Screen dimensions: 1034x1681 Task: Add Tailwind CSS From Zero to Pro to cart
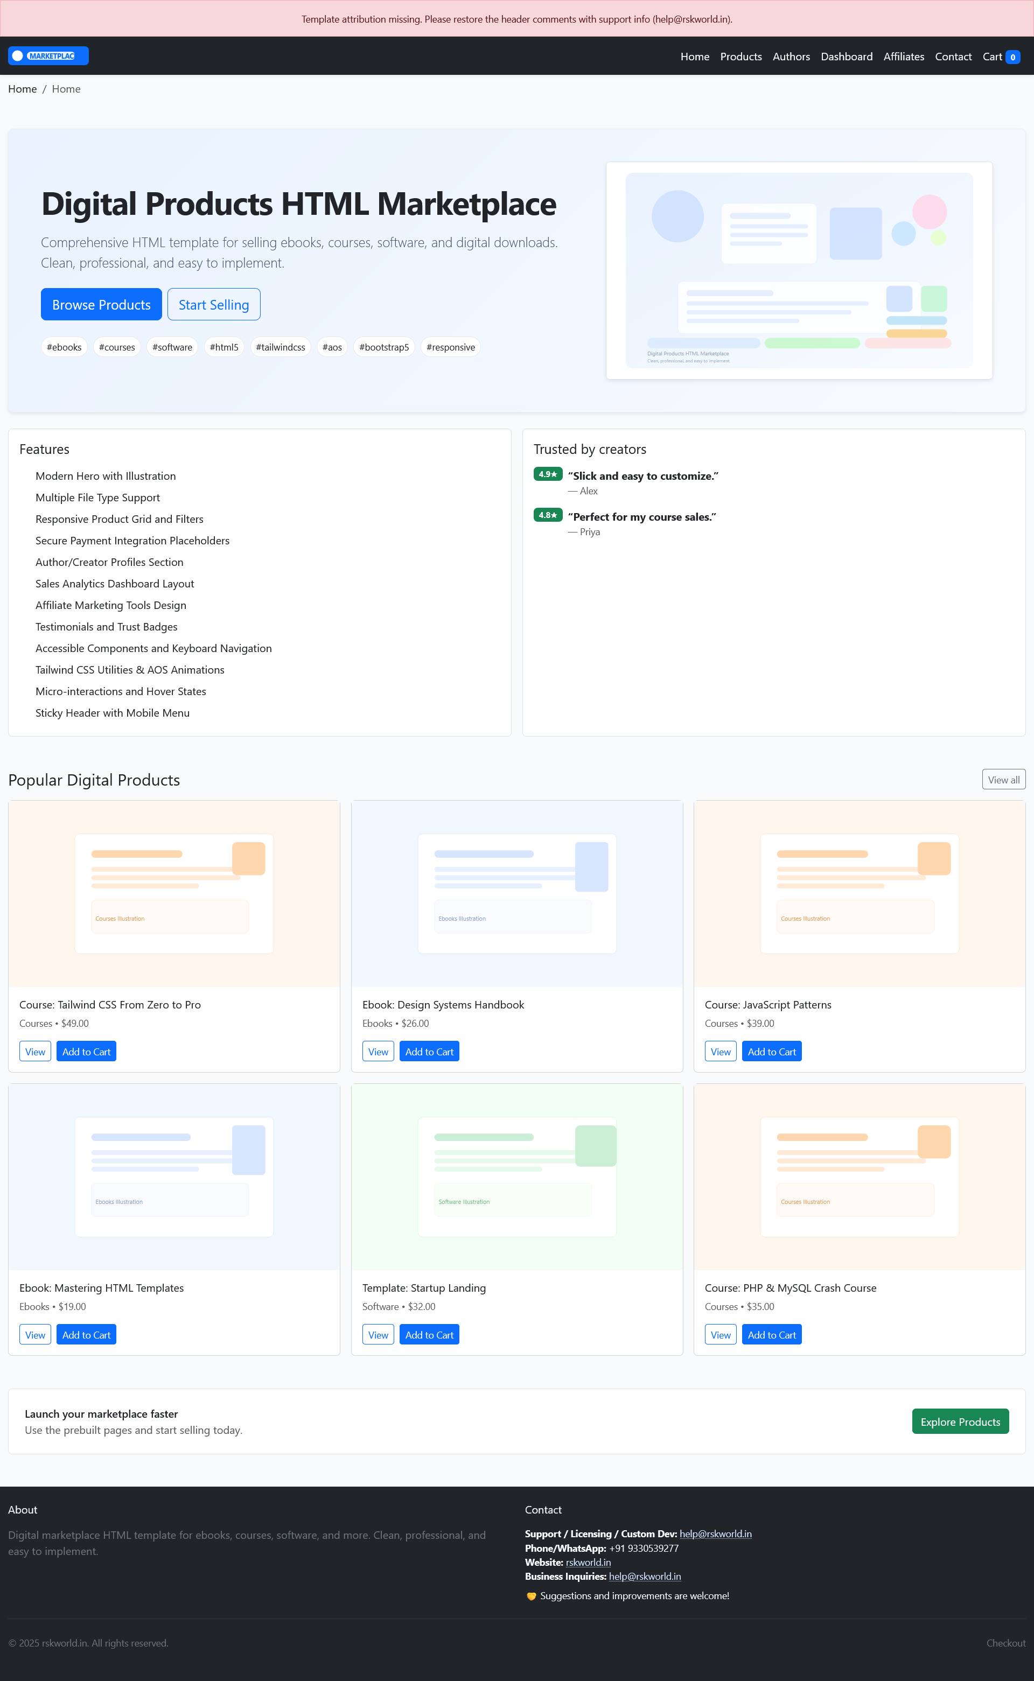(86, 1050)
